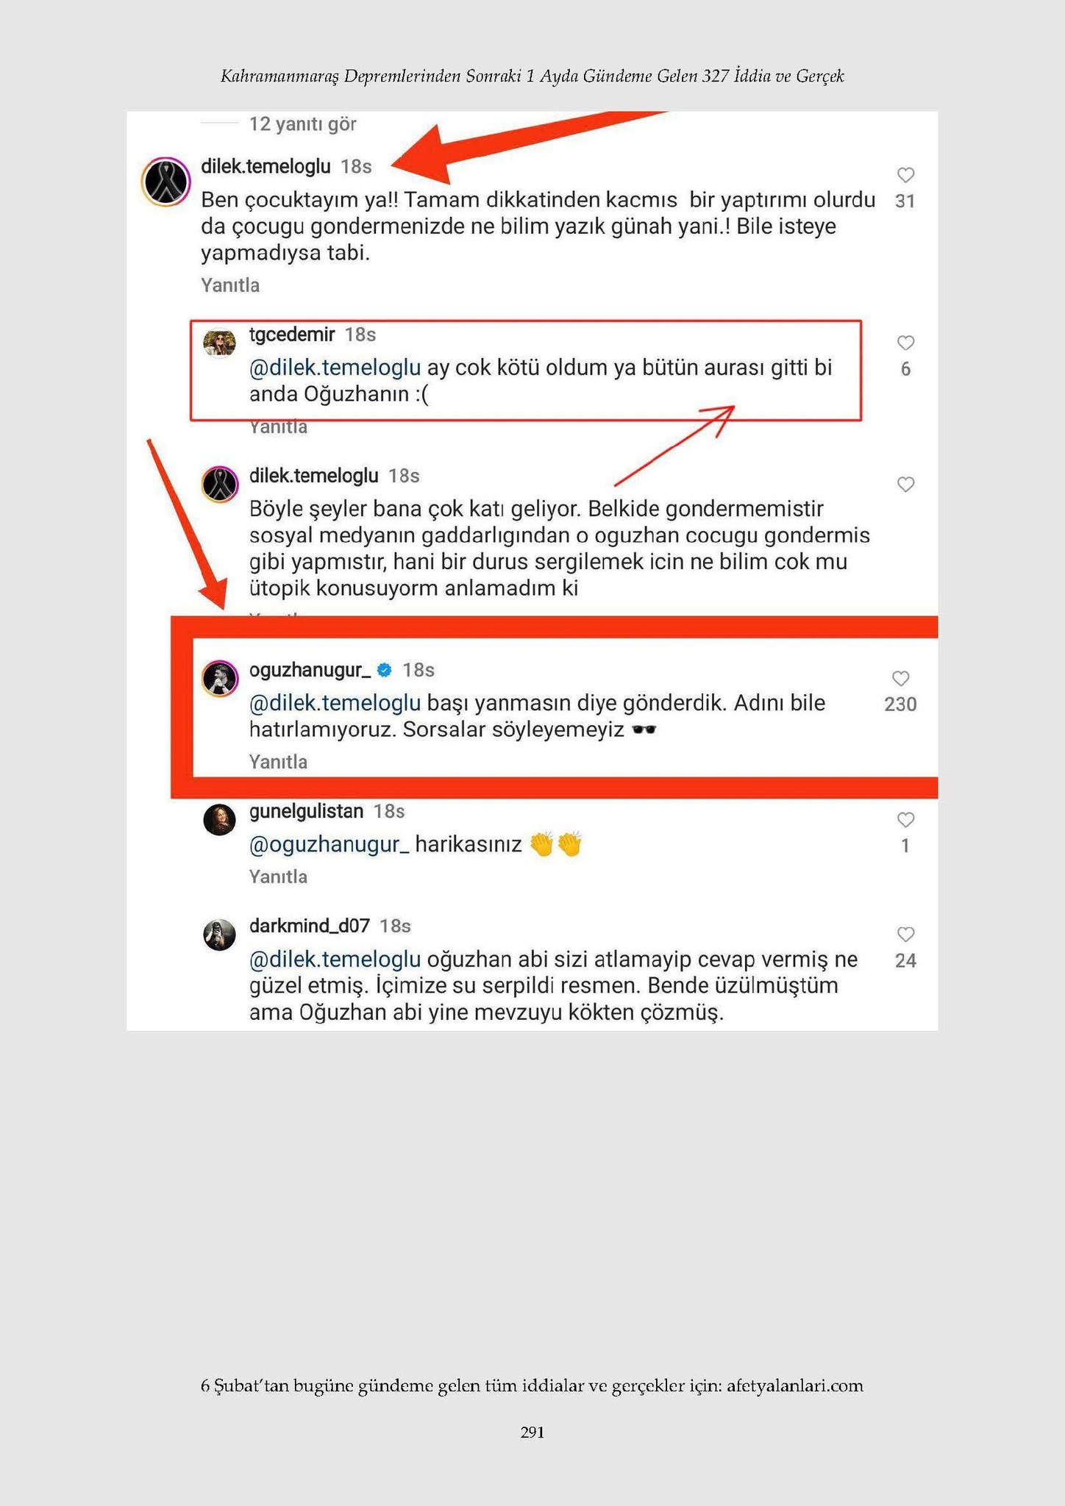Screen dimensions: 1065x1506
Task: Open oguzhanugur_ profile avatar
Action: click(219, 678)
